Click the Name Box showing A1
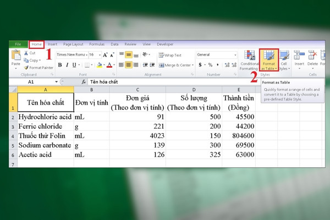The width and height of the screenshot is (330, 220). tap(31, 82)
